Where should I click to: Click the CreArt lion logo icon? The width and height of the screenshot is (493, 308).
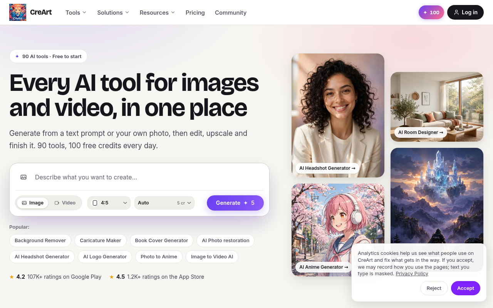[18, 12]
